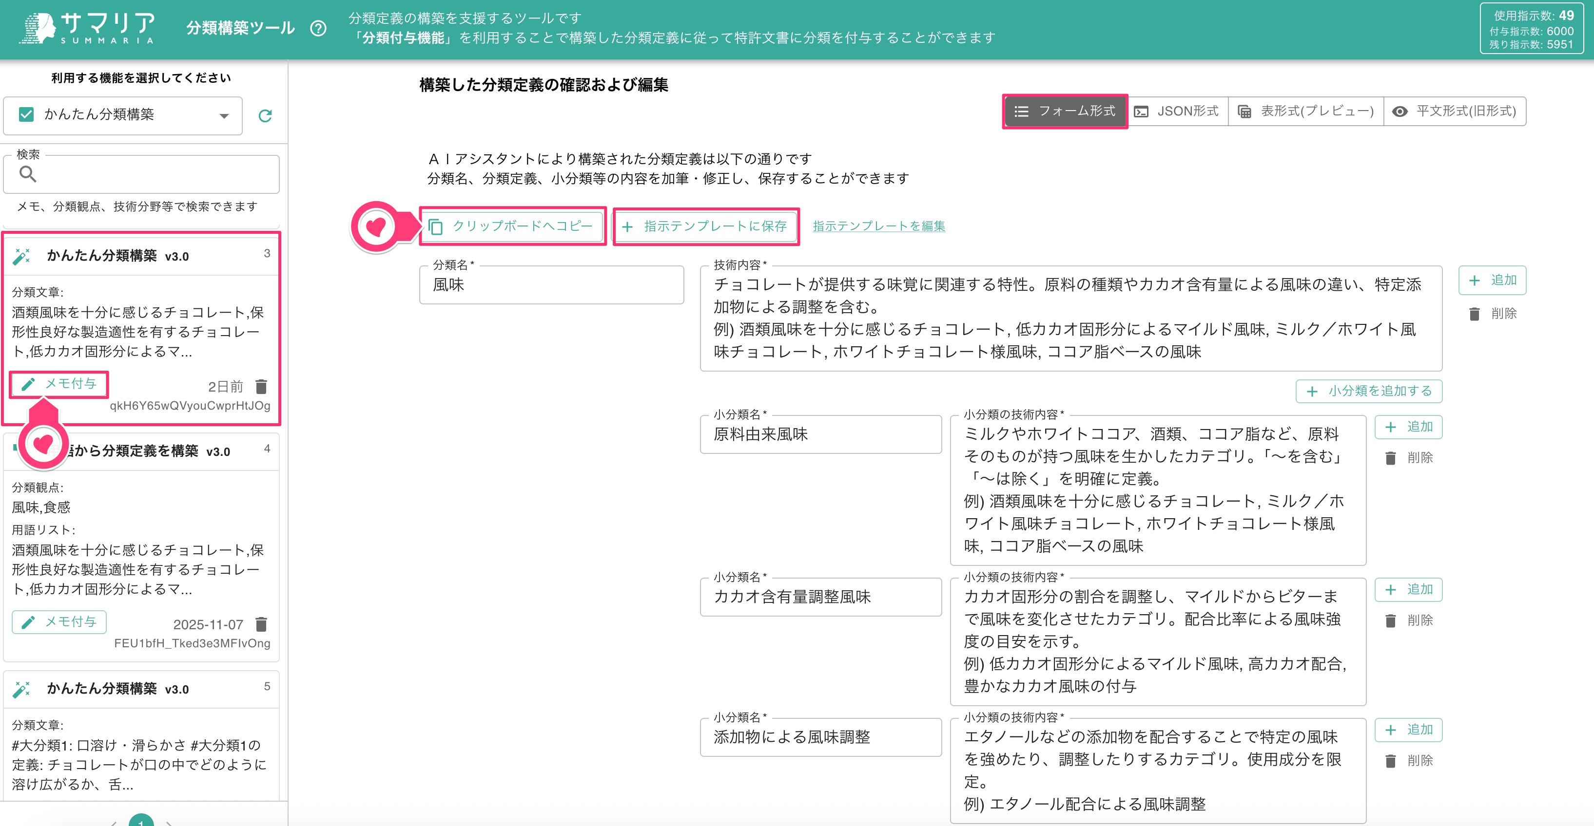This screenshot has height=826, width=1594.
Task: Add a memo on the 2日前 card
Action: [59, 384]
